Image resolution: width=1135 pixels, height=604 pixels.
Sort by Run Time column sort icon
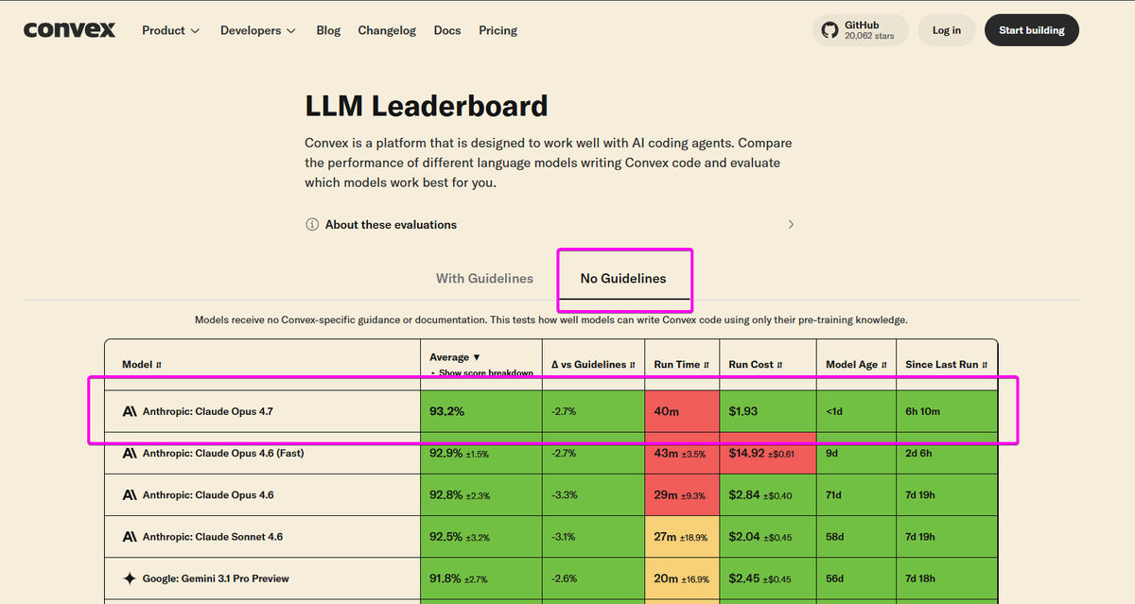(705, 365)
